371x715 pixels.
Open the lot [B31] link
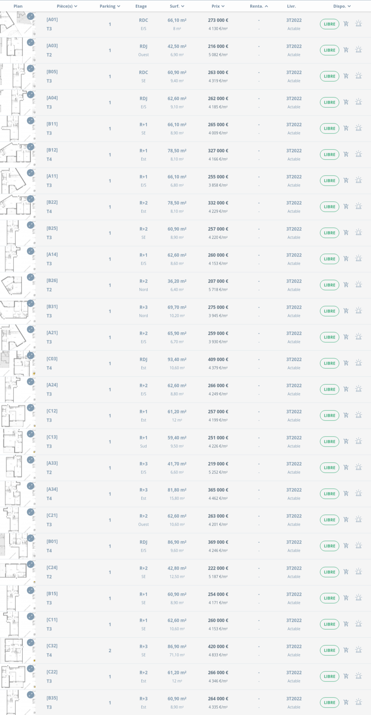(x=52, y=306)
